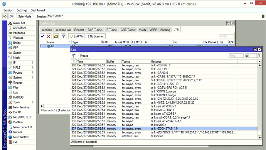The width and height of the screenshot is (266, 150).
Task: Switch to the Ethernet tab
Action: pos(79,30)
